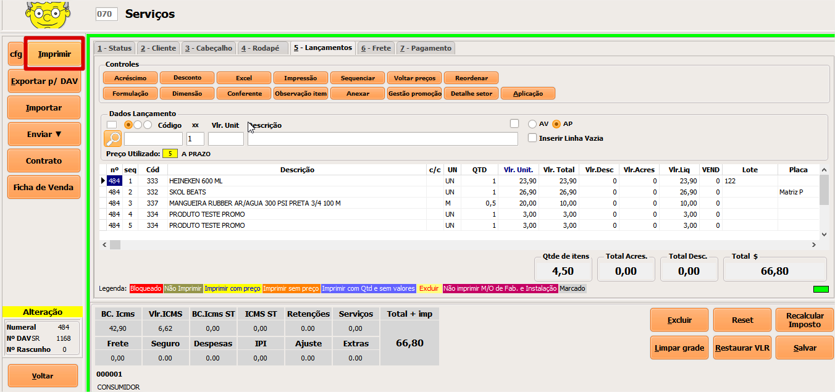Image resolution: width=835 pixels, height=392 pixels.
Task: Open the cfg settings button
Action: [x=15, y=54]
